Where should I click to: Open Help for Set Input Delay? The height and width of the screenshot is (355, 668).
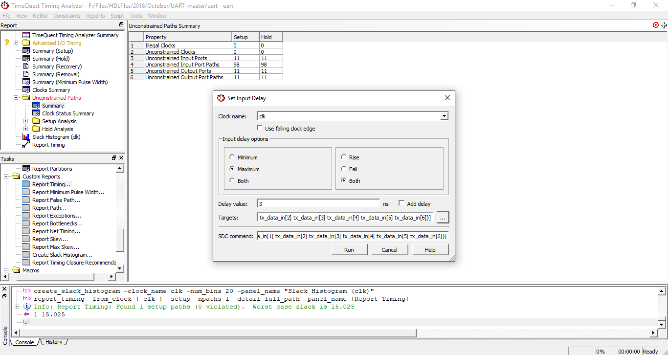coord(430,250)
